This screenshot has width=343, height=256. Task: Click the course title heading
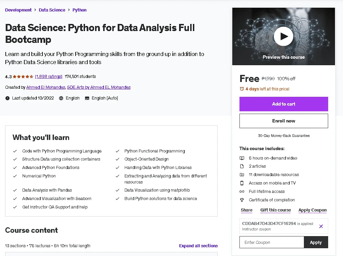pyautogui.click(x=100, y=33)
